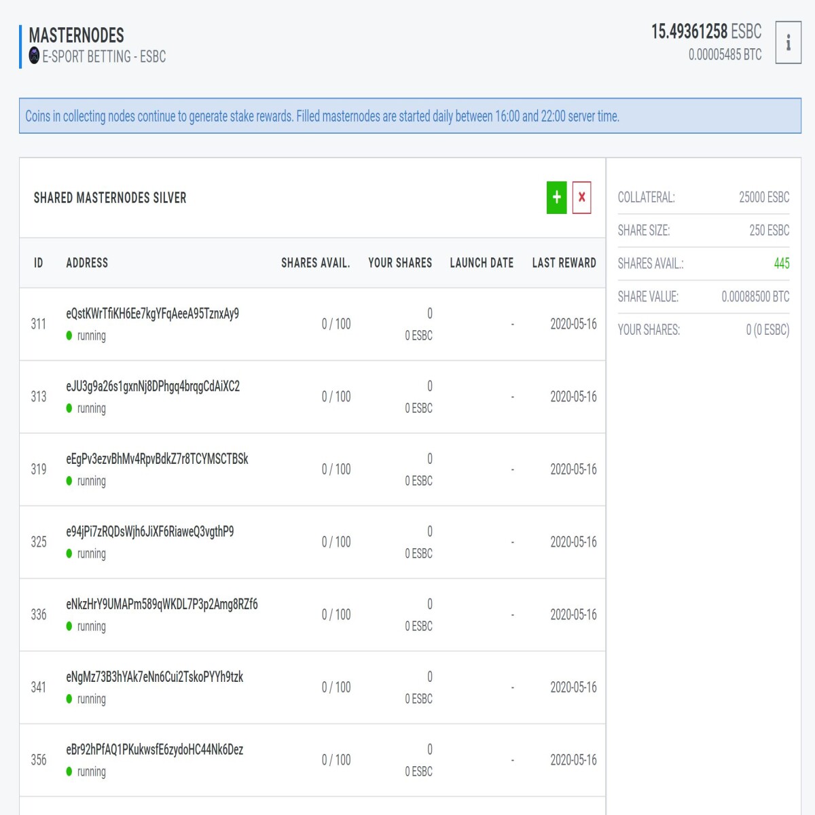
Task: Click the MASTERNODES page heading
Action: (x=76, y=35)
